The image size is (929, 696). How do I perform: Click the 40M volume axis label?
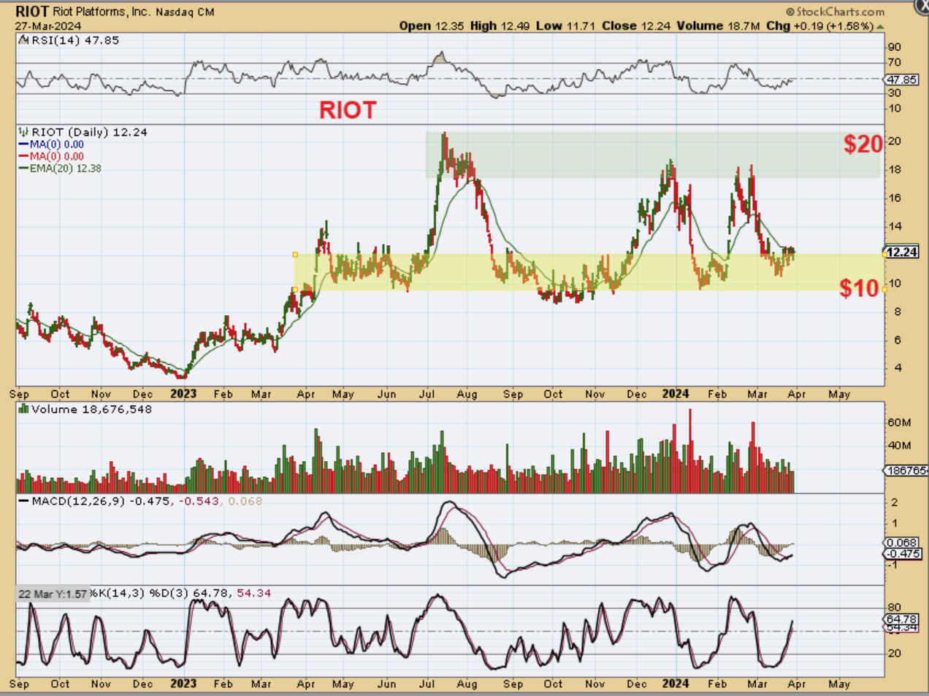[899, 445]
